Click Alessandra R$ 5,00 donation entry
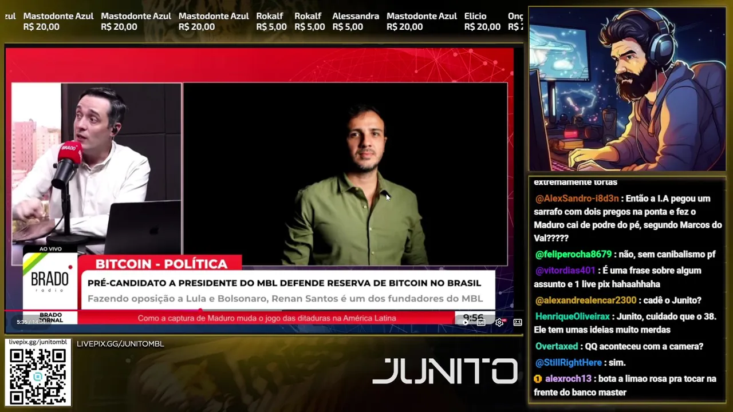Image resolution: width=733 pixels, height=412 pixels. 356,21
